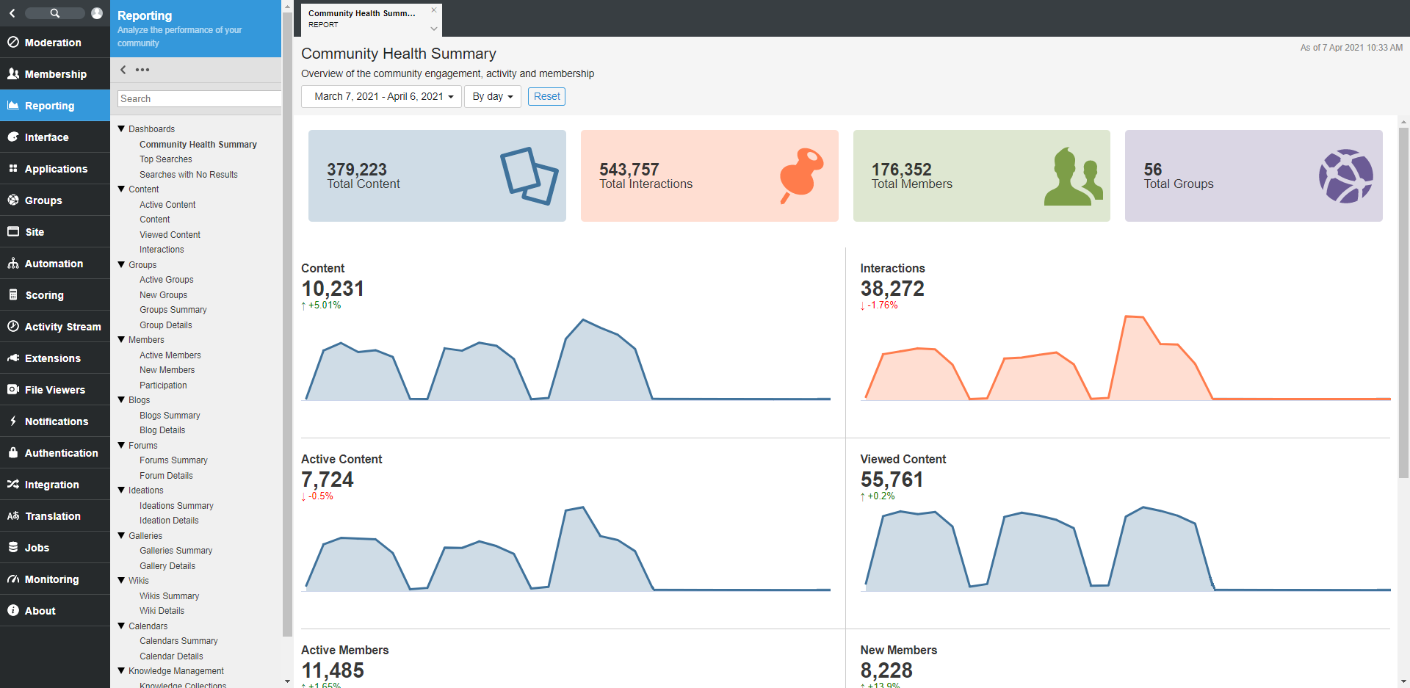
Task: Open New Members report in tree
Action: (167, 370)
